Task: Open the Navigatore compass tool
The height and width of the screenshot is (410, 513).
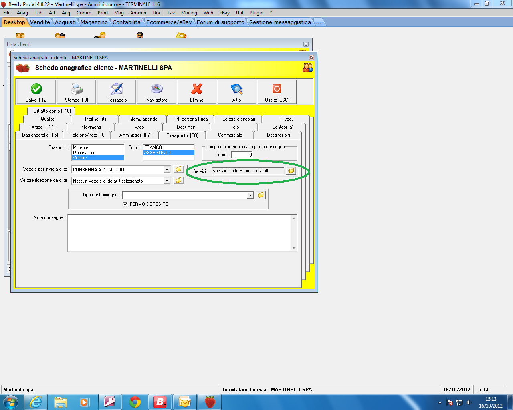Action: (157, 92)
